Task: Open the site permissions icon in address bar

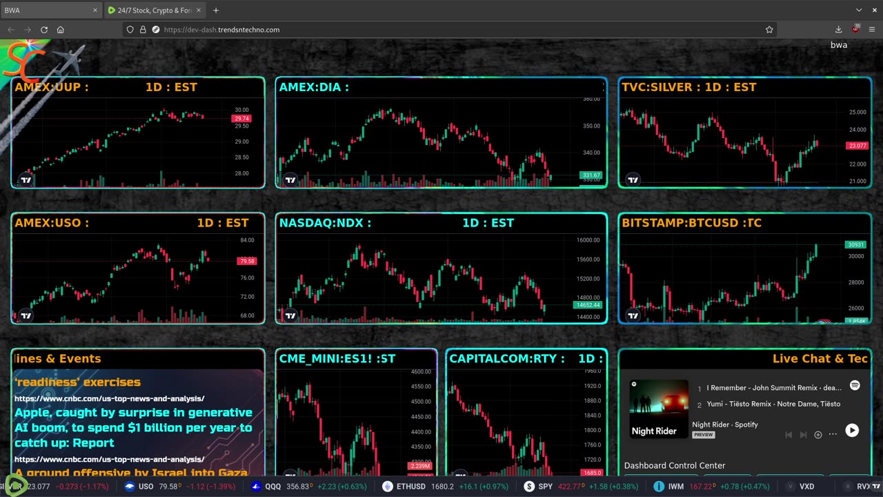Action: tap(155, 30)
